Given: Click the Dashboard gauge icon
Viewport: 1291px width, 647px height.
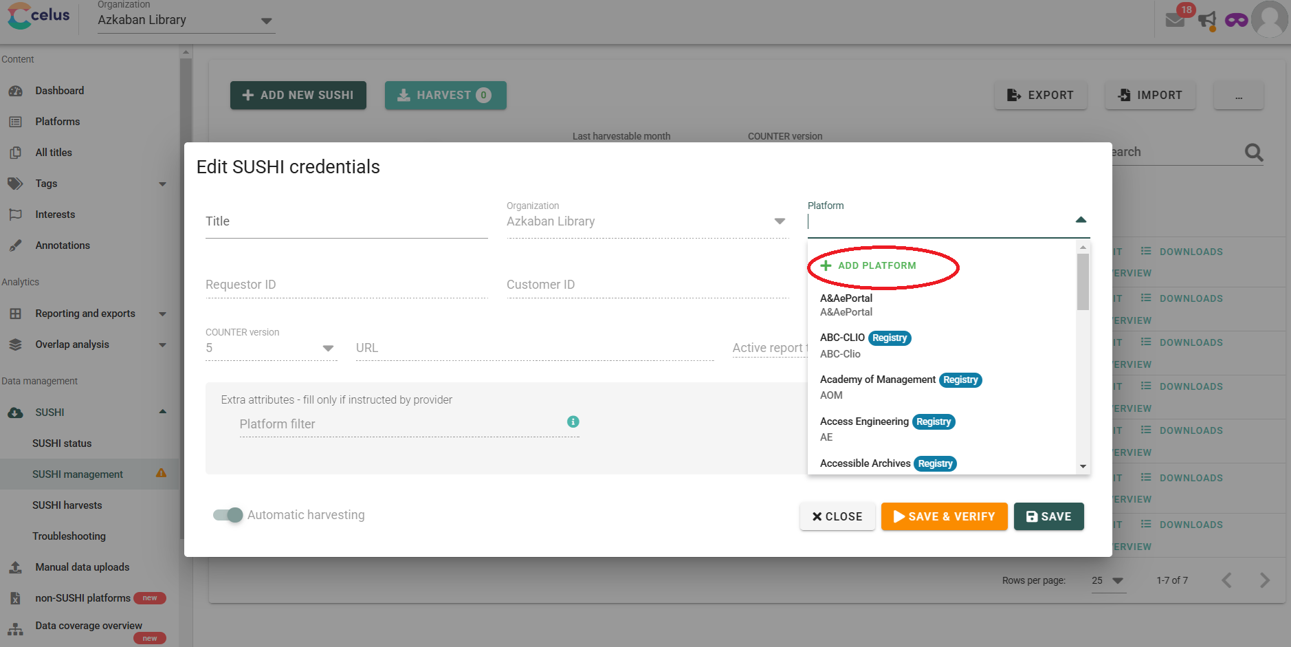Looking at the screenshot, I should point(16,91).
